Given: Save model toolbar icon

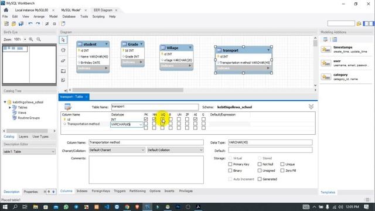Looking at the screenshot, I should click(x=21, y=23).
